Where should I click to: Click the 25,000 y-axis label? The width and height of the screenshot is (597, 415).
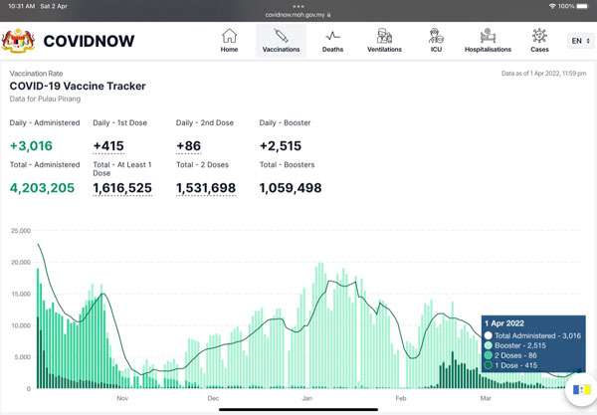tap(21, 231)
